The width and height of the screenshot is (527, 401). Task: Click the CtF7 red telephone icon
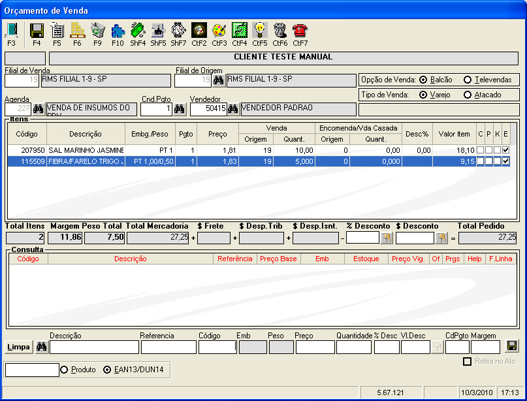pos(300,31)
